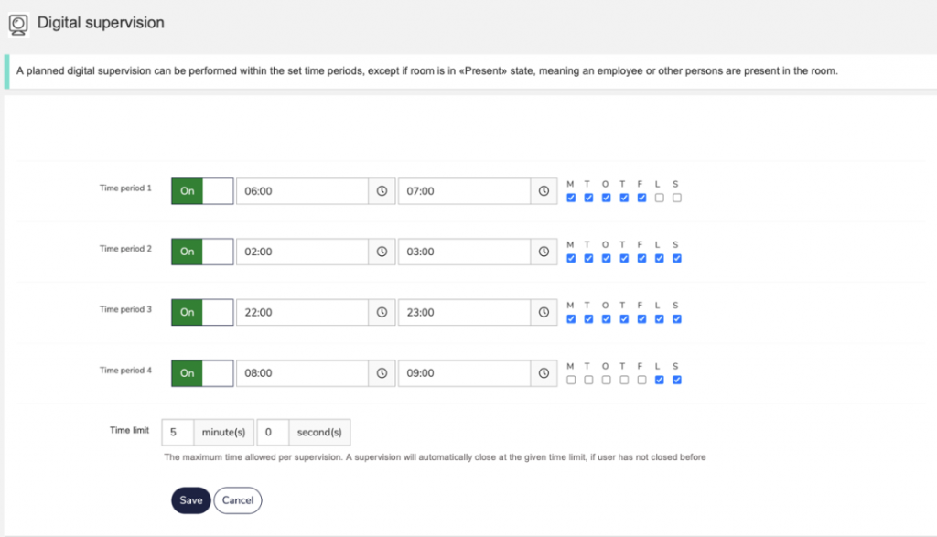Viewport: 937px width, 537px height.
Task: Cancel the supervision changes
Action: [x=238, y=500]
